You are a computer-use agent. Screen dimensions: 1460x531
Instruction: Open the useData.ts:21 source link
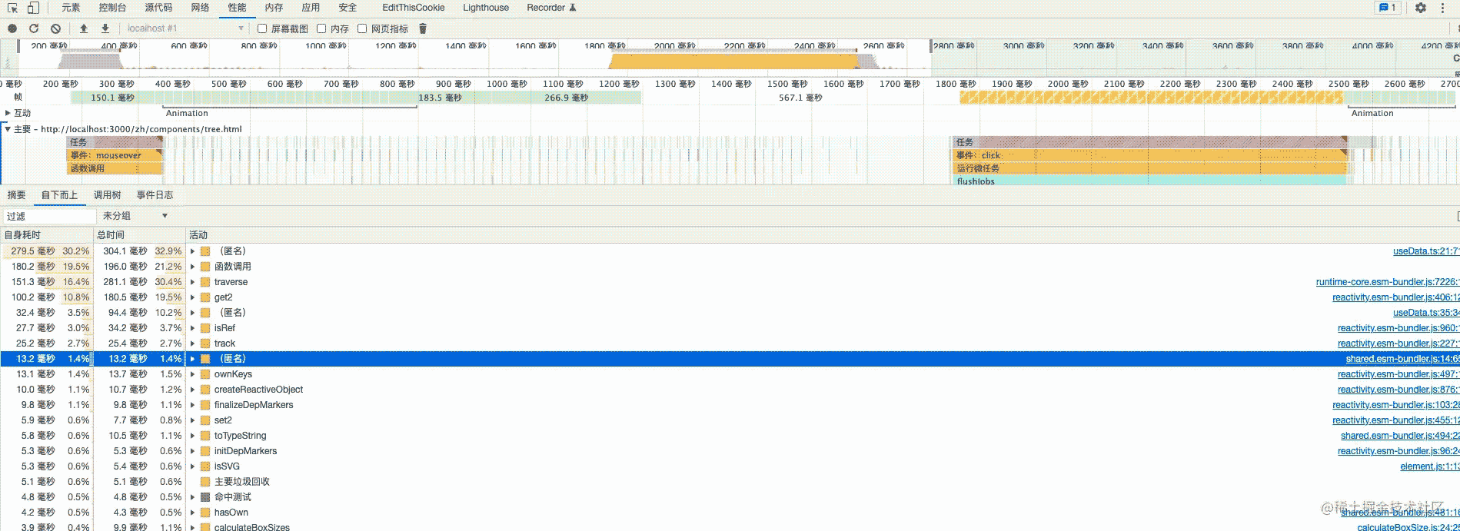pyautogui.click(x=1426, y=251)
